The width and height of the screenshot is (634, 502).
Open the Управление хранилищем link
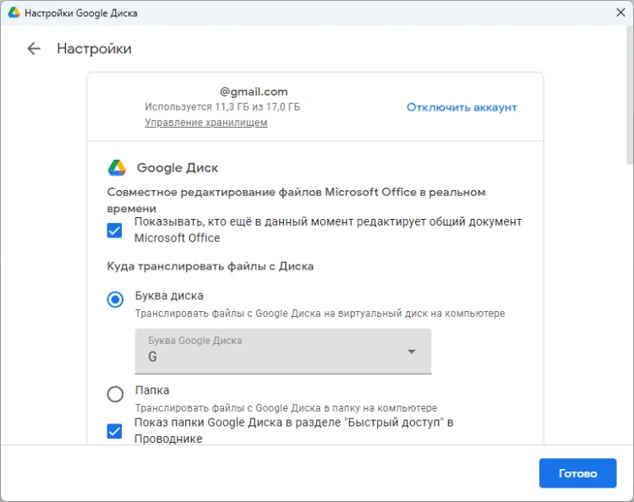(205, 123)
